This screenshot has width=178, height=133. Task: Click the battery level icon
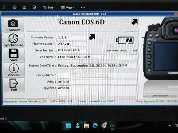[125, 40]
